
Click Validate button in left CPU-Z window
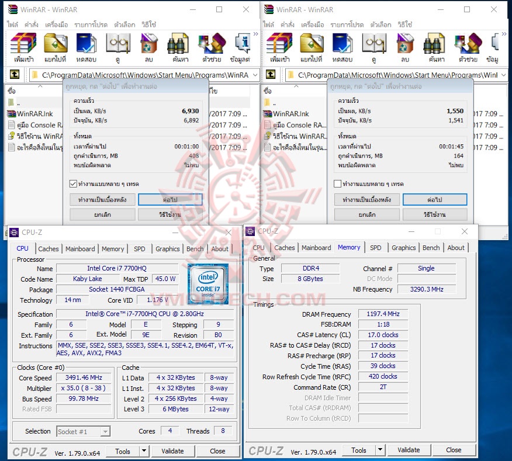point(172,451)
